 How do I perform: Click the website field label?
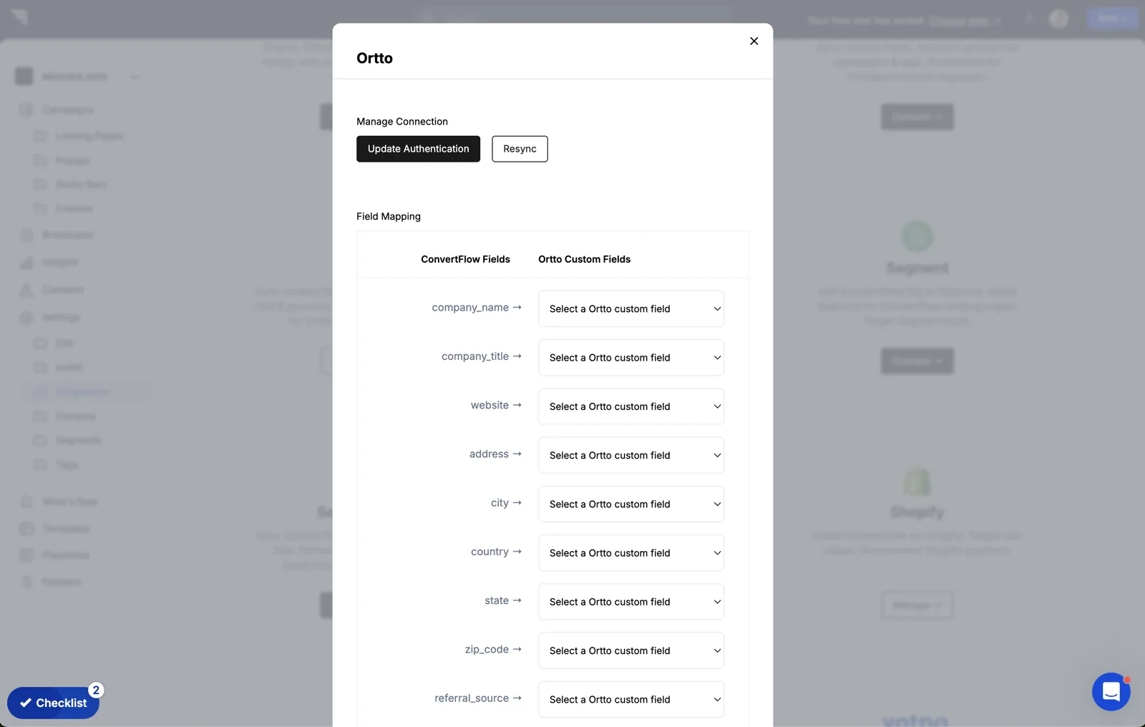tap(489, 405)
